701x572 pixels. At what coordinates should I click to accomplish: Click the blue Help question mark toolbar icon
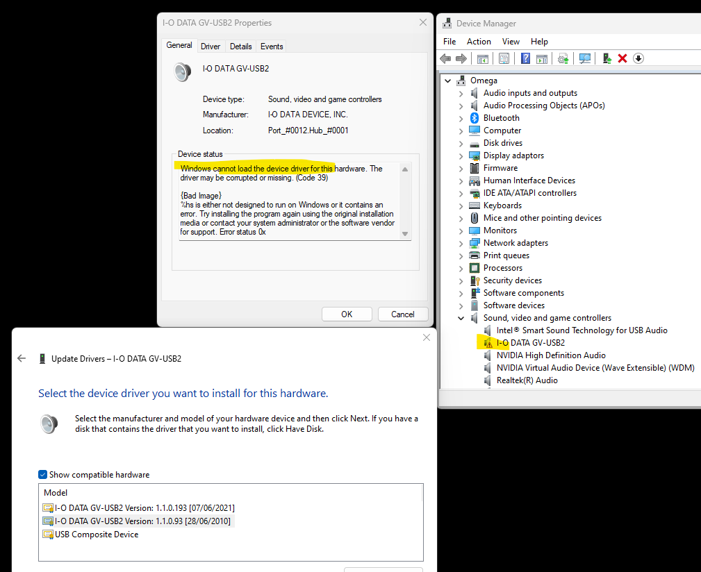[x=525, y=58]
